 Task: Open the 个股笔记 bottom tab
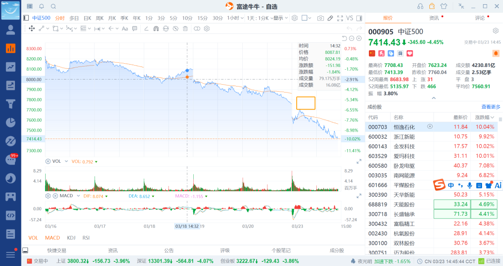[x=281, y=250]
